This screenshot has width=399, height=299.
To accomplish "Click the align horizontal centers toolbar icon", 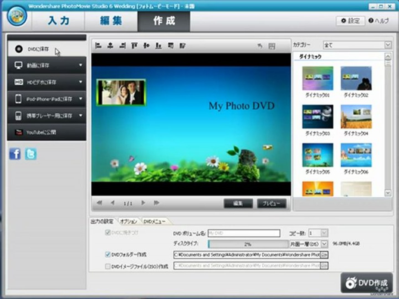I will pyautogui.click(x=110, y=46).
